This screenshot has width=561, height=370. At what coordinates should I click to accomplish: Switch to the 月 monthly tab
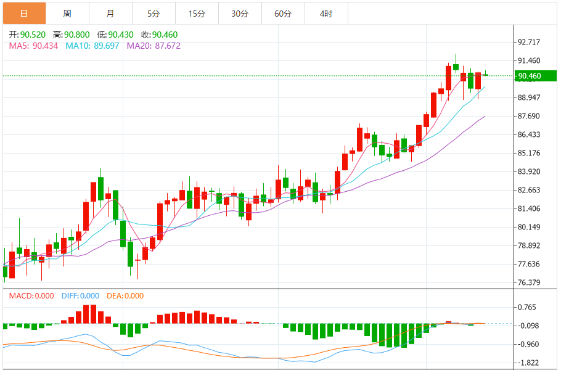[x=110, y=14]
